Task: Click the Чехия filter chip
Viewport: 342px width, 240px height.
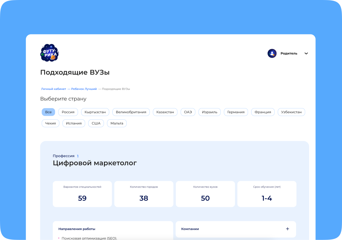Action: tap(50, 123)
